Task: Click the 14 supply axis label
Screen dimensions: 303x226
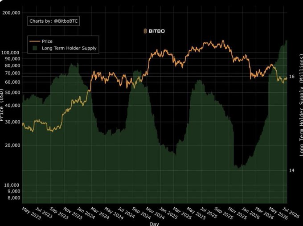Action: (292, 170)
